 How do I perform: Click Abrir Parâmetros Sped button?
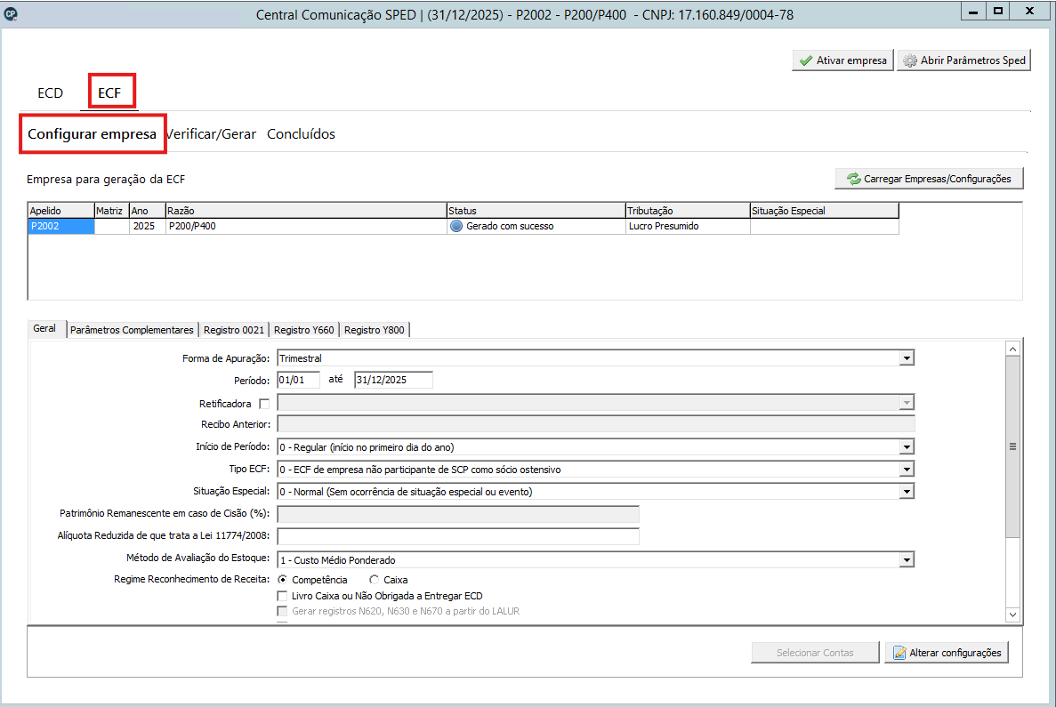point(963,60)
